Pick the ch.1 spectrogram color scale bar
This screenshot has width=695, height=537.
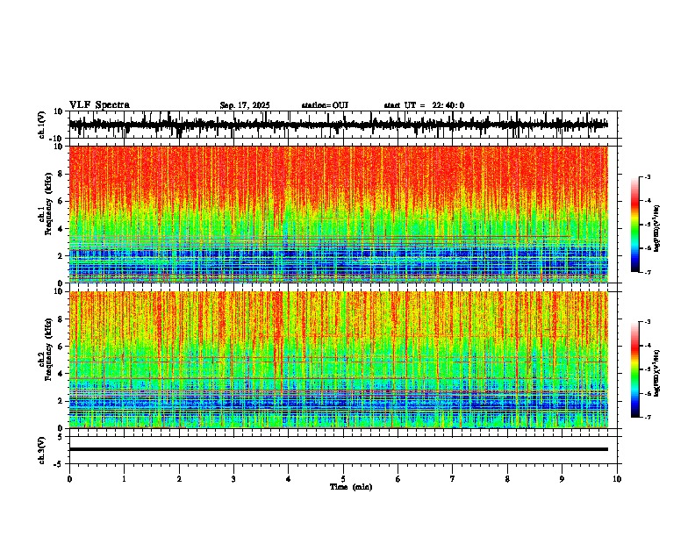tap(635, 225)
